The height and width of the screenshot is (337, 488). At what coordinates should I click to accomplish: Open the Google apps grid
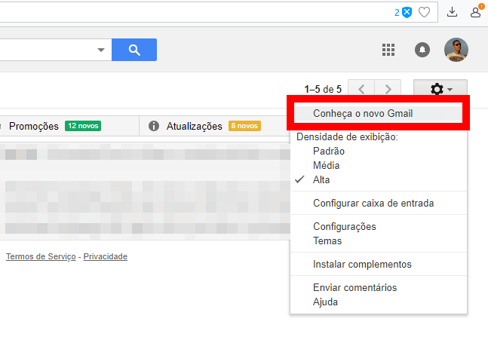[388, 51]
